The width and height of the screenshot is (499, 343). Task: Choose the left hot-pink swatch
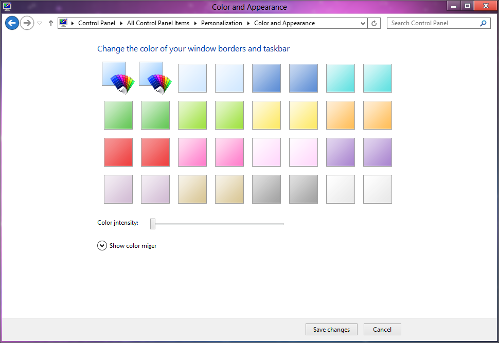click(x=192, y=152)
